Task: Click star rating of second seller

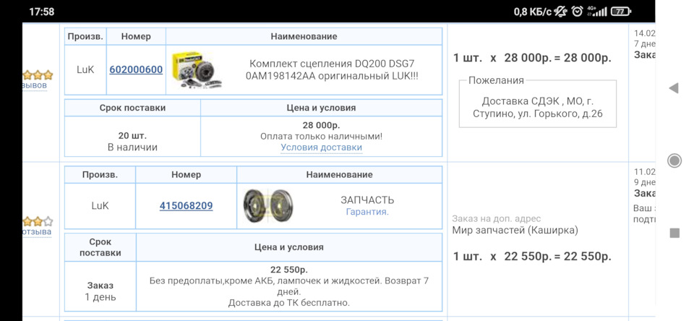Action: (38, 221)
